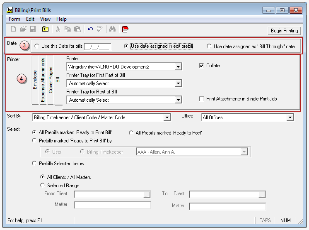
Task: Click the yellow folder up-arrow icon
Action: click(45, 29)
